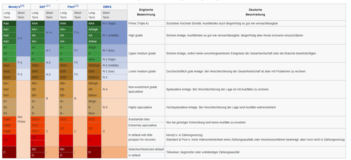The height and width of the screenshot is (160, 351).
Task: Click the Moody's Not Prime cell
Action: point(23,119)
